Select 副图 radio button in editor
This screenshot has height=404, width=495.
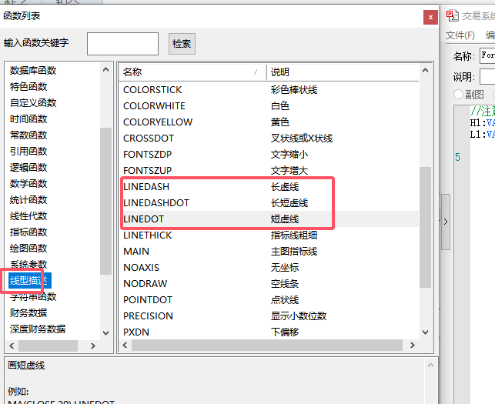point(458,94)
